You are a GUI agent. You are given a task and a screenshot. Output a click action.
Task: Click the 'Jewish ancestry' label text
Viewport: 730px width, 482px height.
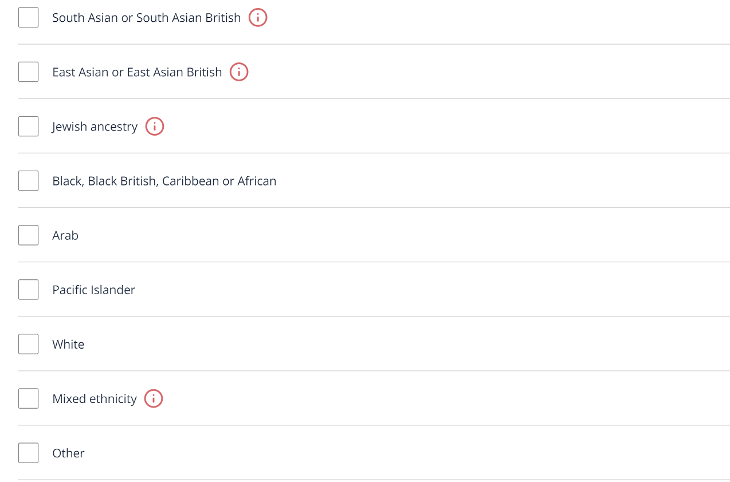(x=95, y=127)
